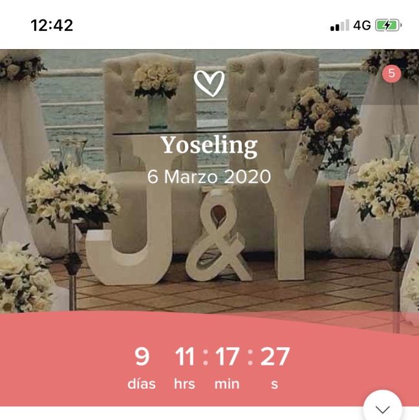Image resolution: width=419 pixels, height=420 pixels.
Task: Tap the battery charging icon
Action: pos(388,25)
